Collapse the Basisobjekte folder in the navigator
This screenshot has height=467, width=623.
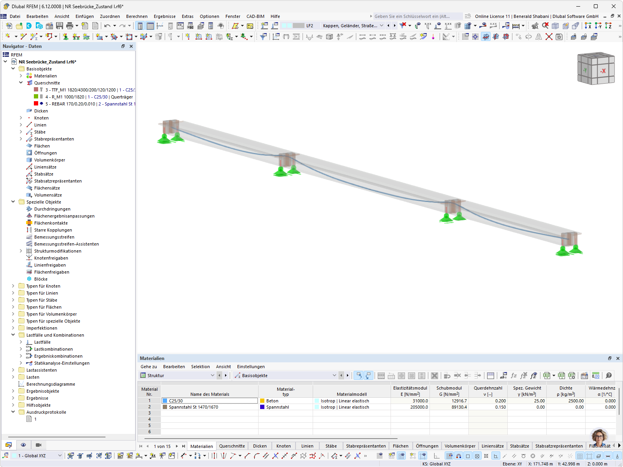coord(13,68)
